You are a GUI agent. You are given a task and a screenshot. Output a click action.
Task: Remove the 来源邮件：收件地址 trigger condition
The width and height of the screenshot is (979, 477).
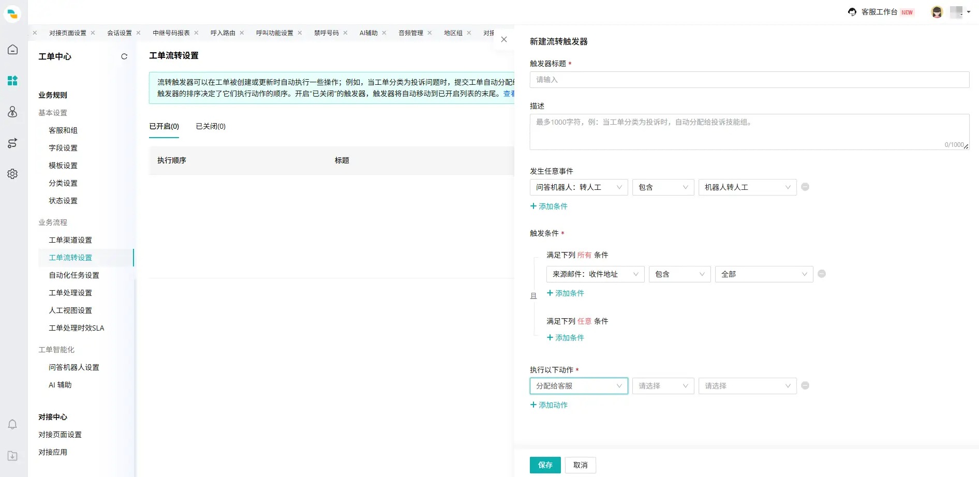[x=822, y=274]
